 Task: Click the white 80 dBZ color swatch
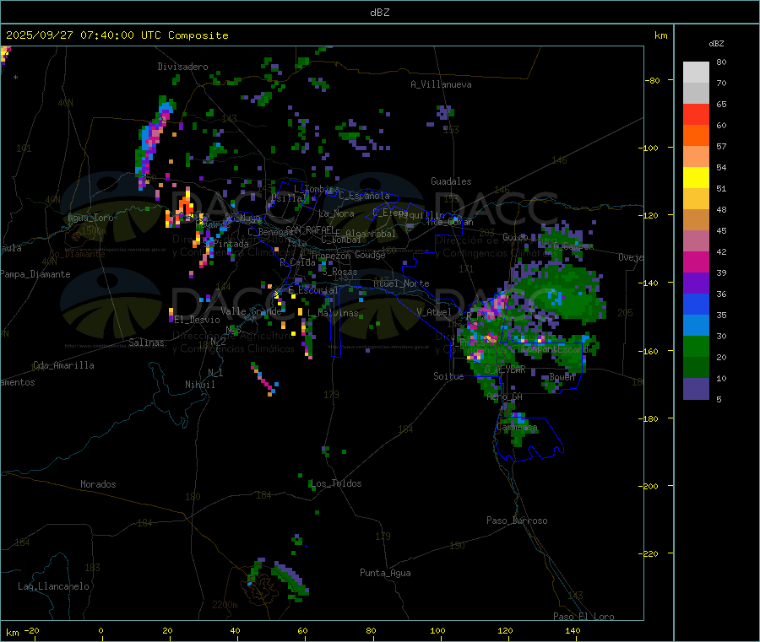point(696,73)
